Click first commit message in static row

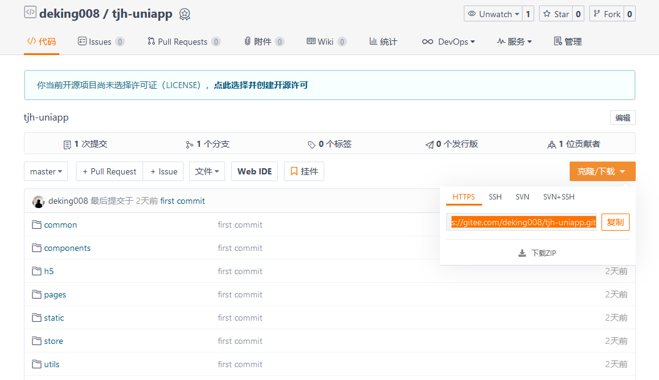[x=240, y=318]
